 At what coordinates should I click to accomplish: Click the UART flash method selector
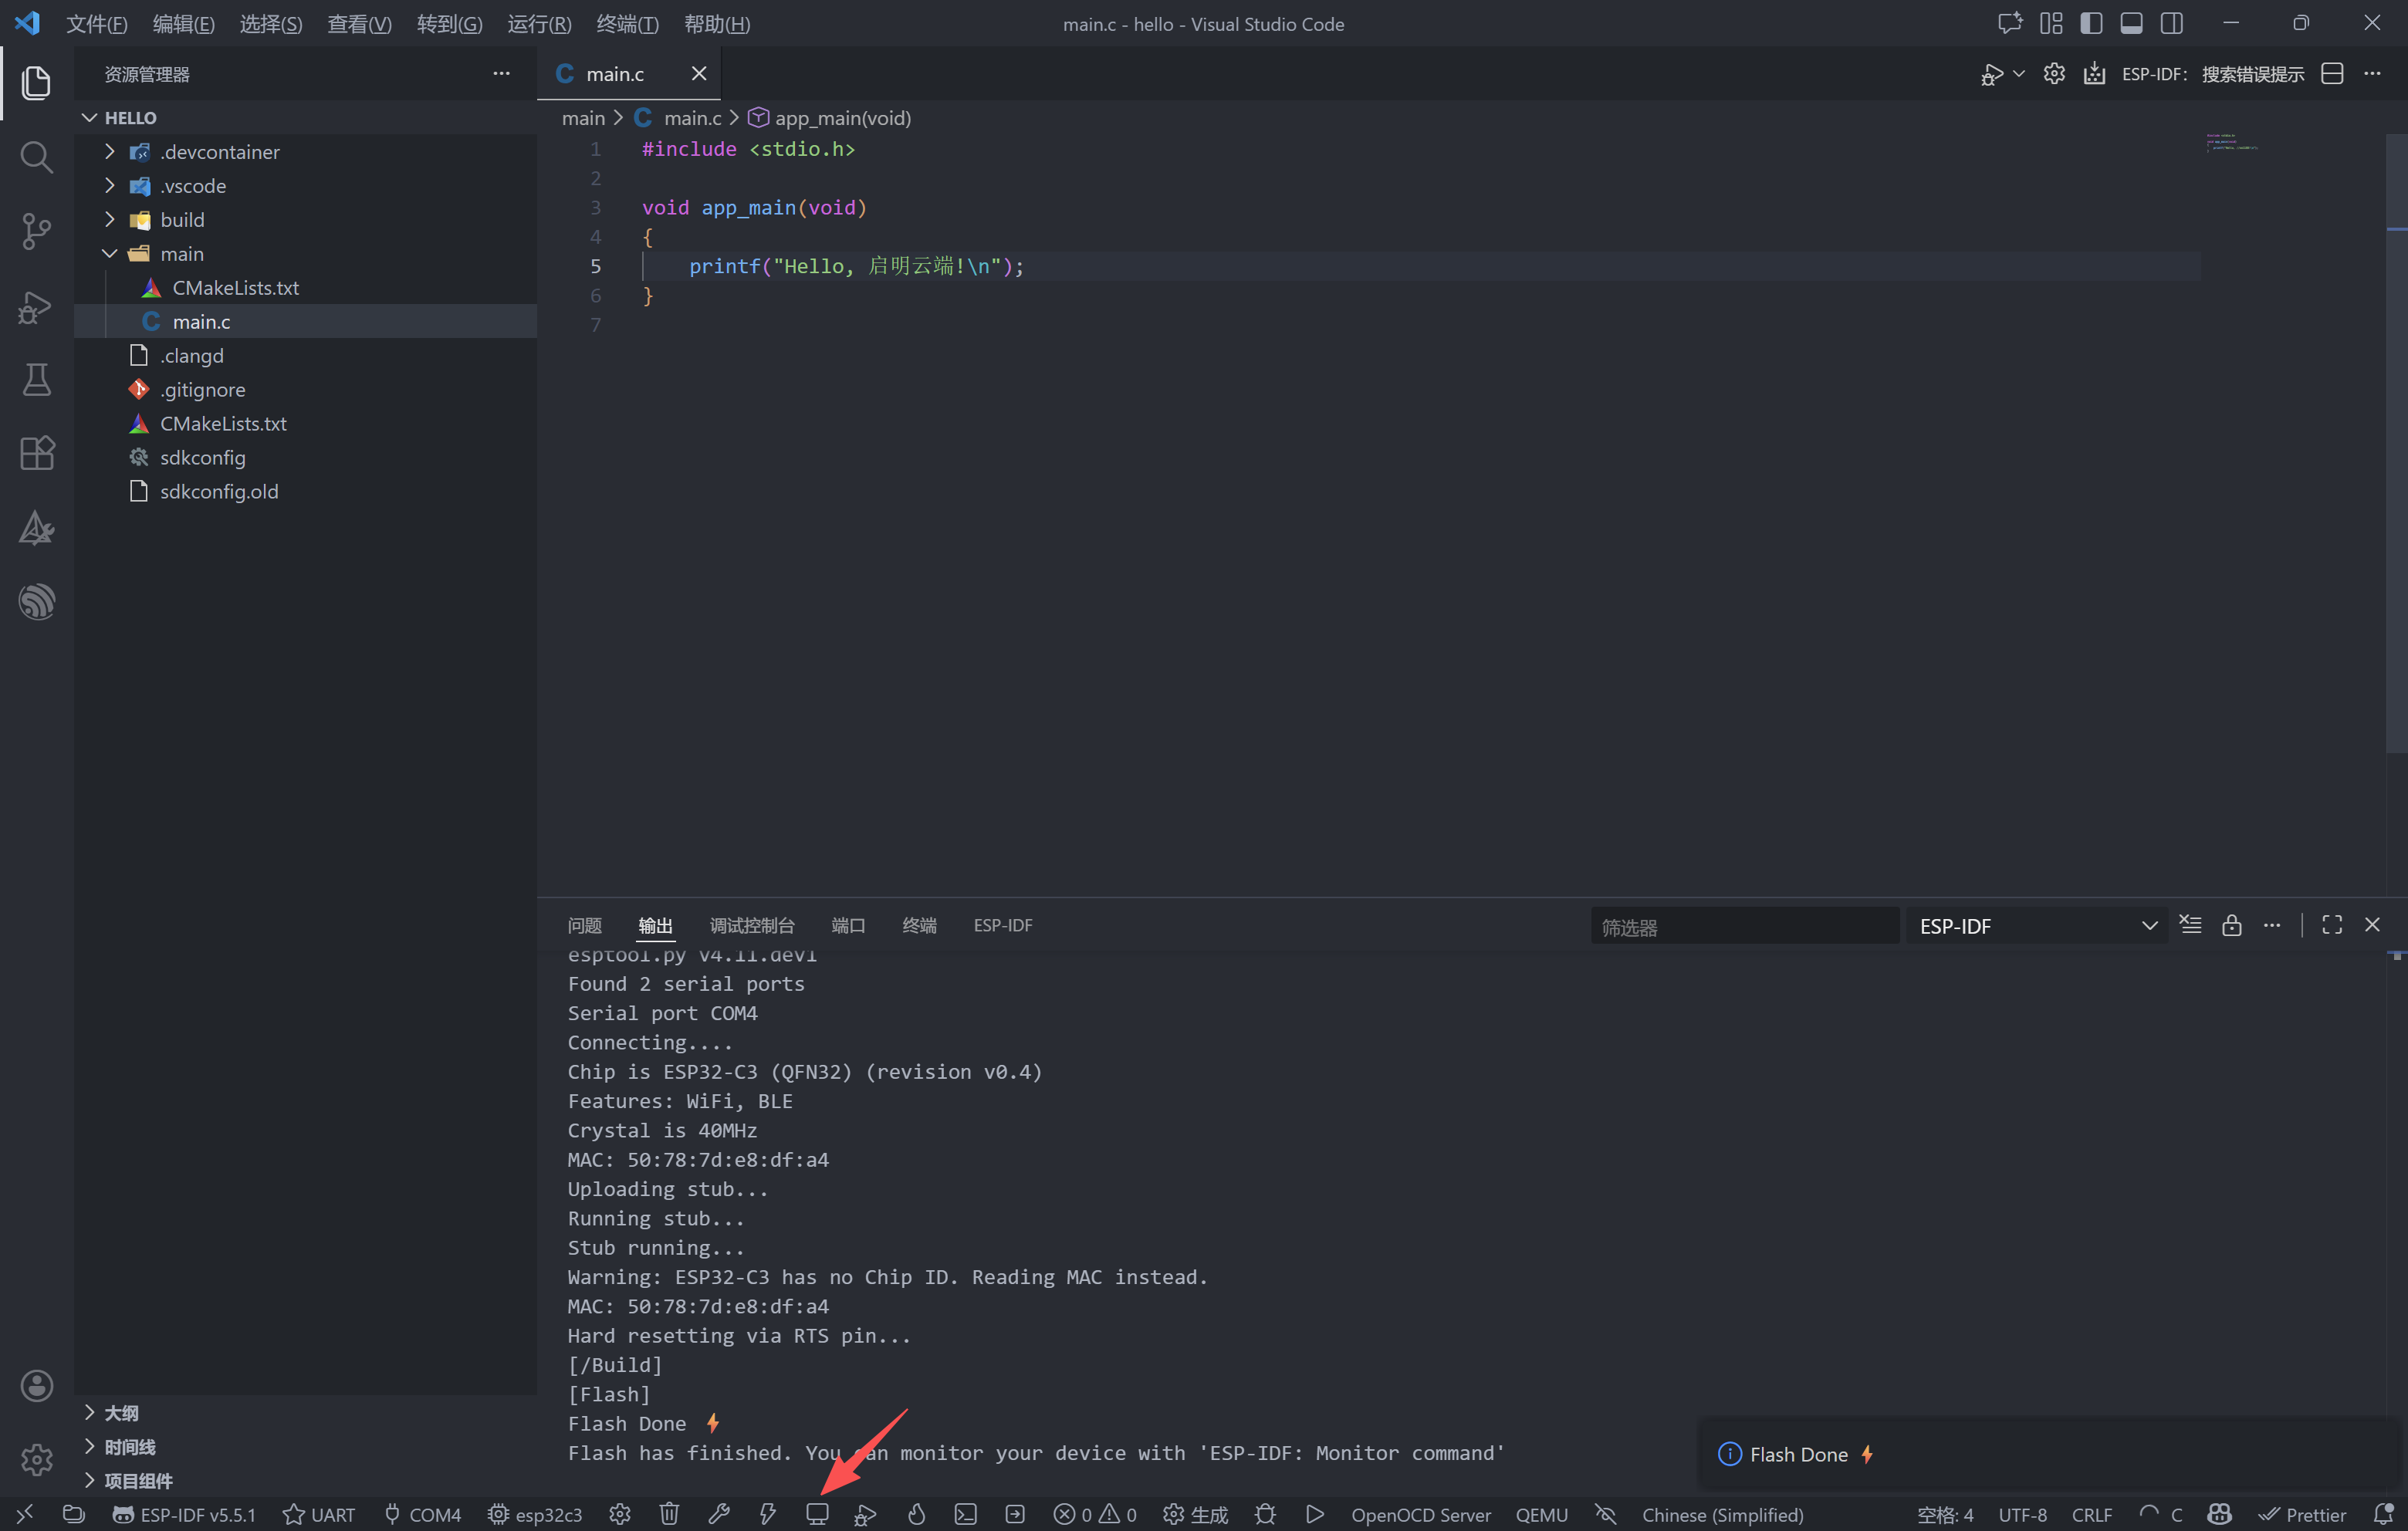pos(319,1514)
